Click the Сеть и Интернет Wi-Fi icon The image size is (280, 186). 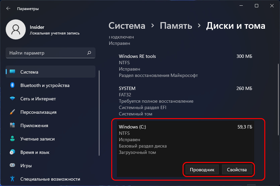coord(13,99)
